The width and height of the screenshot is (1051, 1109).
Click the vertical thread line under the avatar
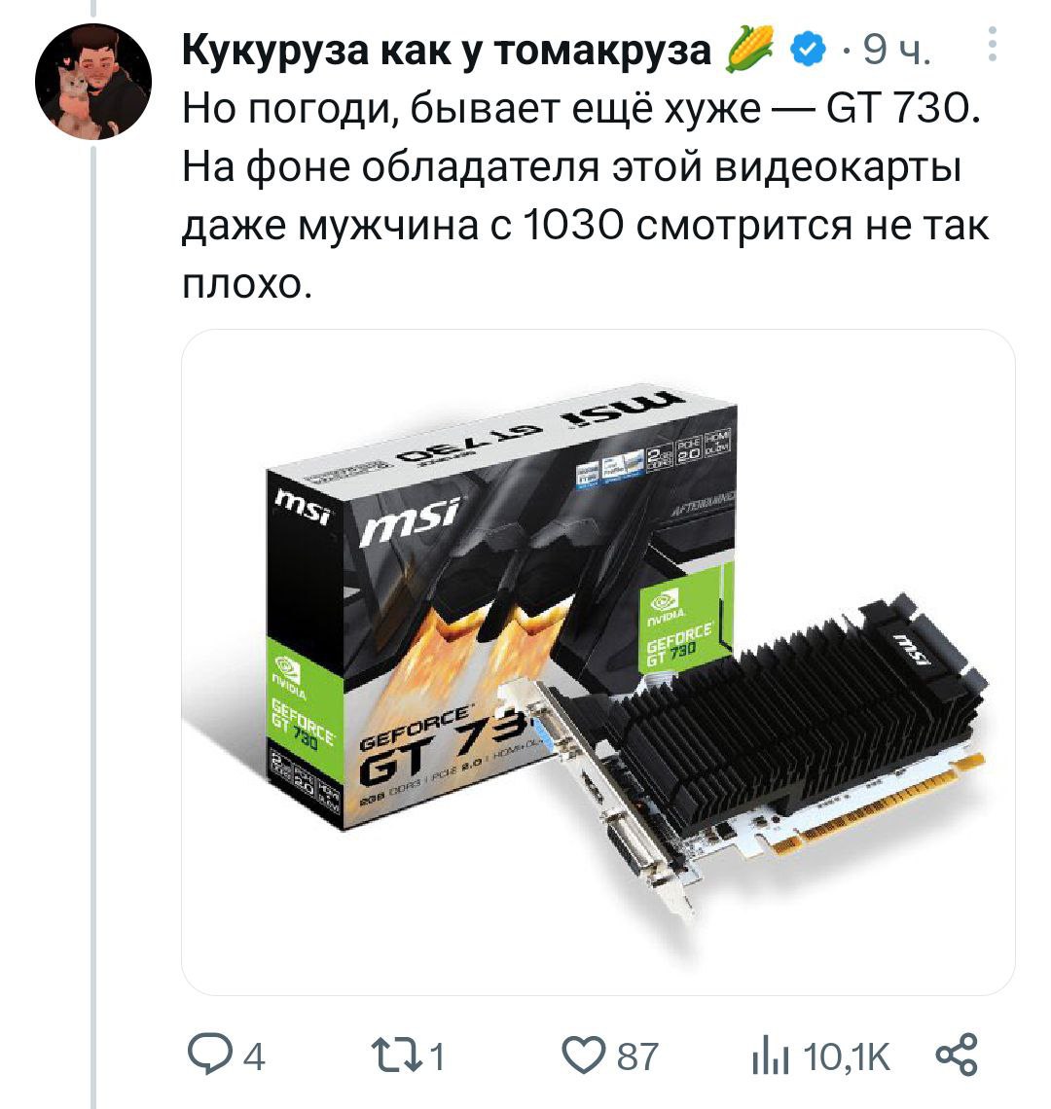pos(93,623)
